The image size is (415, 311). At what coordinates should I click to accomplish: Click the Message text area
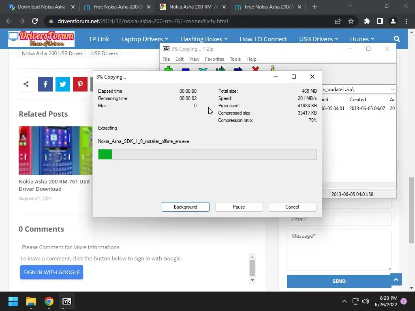(339, 250)
